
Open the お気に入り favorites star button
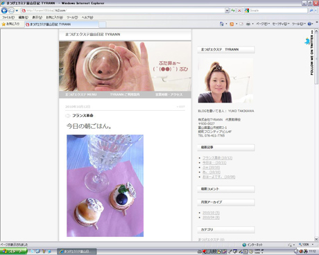point(10,24)
